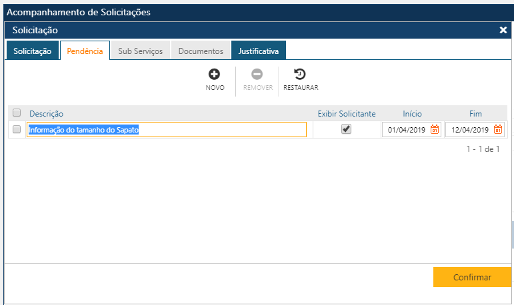
Task: Sort by the Descrição column header
Action: pos(47,114)
